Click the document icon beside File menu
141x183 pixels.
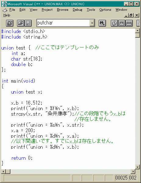[5, 10]
